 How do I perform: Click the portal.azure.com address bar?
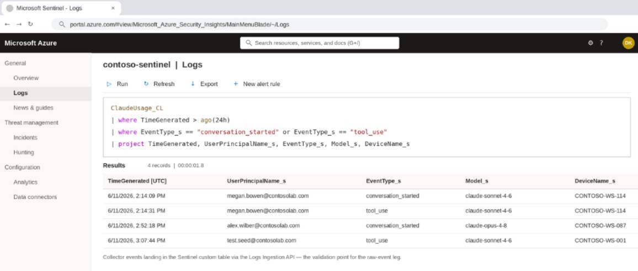[x=329, y=24]
